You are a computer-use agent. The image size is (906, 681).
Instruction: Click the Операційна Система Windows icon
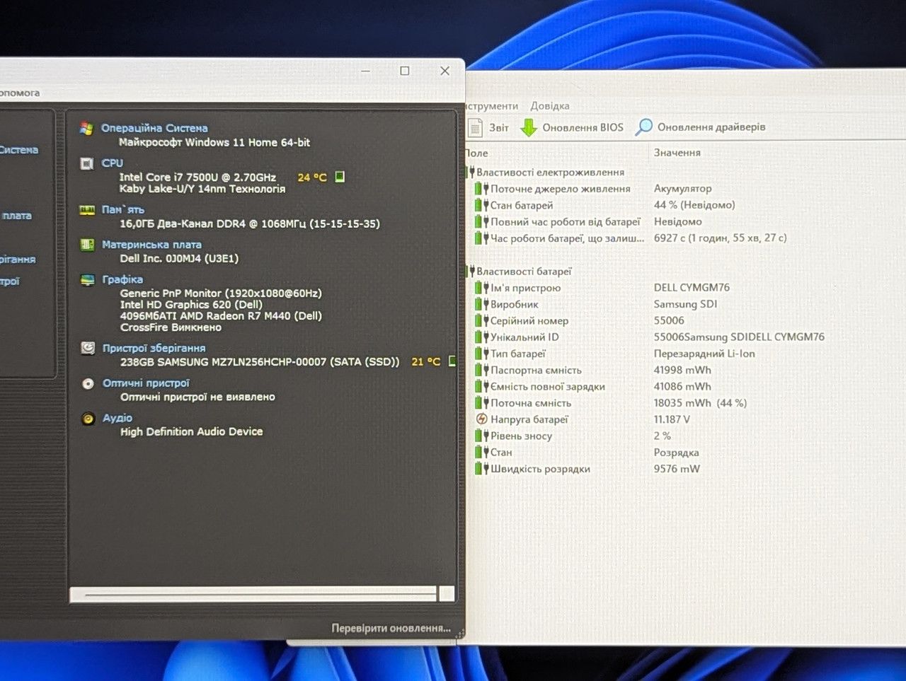87,128
